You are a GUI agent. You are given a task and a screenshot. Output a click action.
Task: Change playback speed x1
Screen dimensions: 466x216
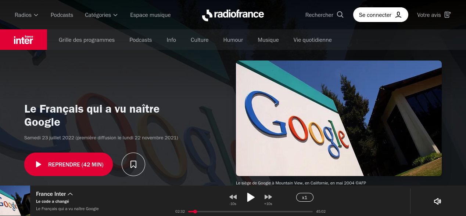pos(305,197)
